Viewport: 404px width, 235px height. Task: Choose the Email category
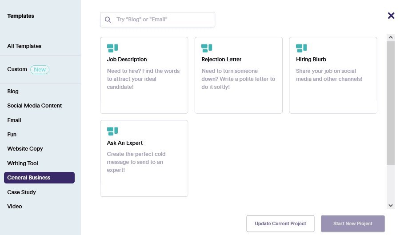point(14,120)
